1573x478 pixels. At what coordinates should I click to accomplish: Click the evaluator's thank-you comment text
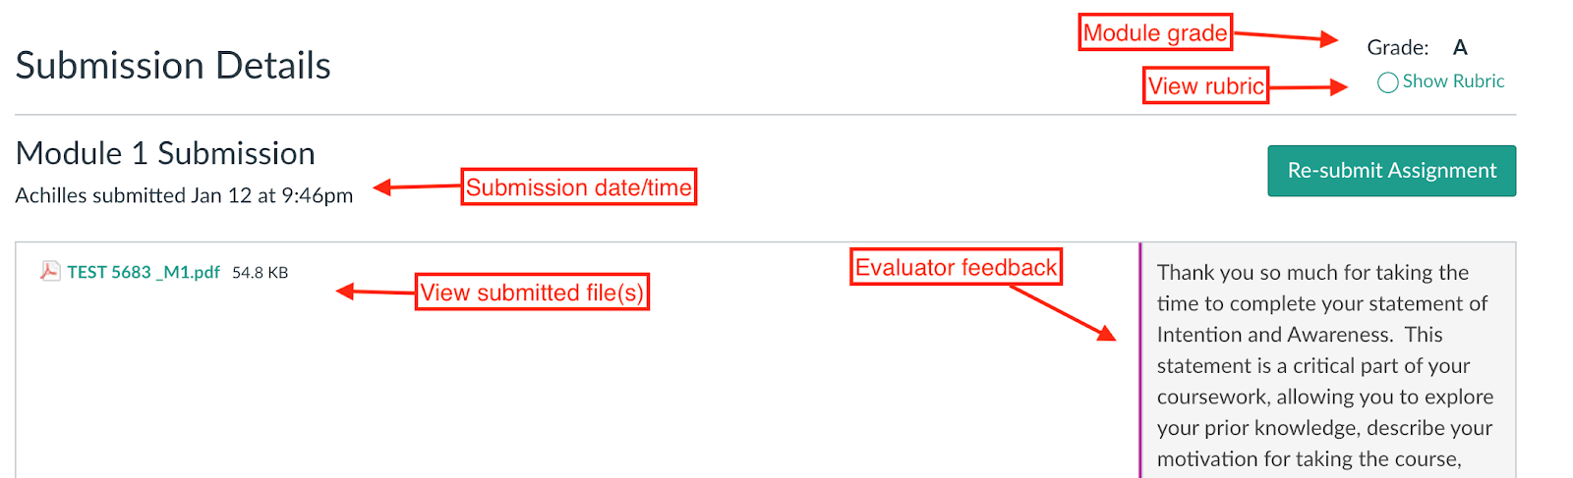point(1322,365)
